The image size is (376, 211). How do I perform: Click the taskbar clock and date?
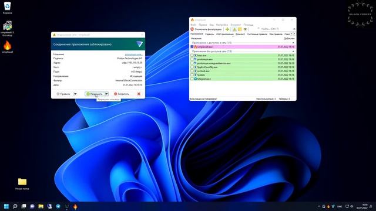coord(362,206)
